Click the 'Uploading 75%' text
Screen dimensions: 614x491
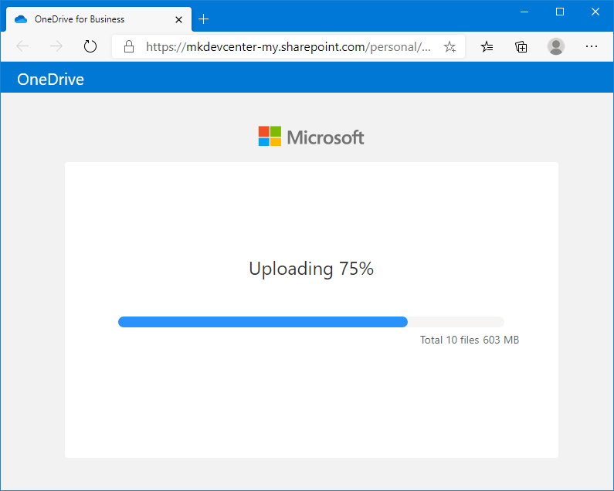[311, 269]
